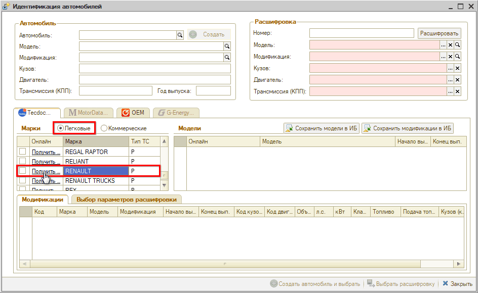Open Выбор параметров расшифровки tab
The height and width of the screenshot is (293, 478).
127,200
